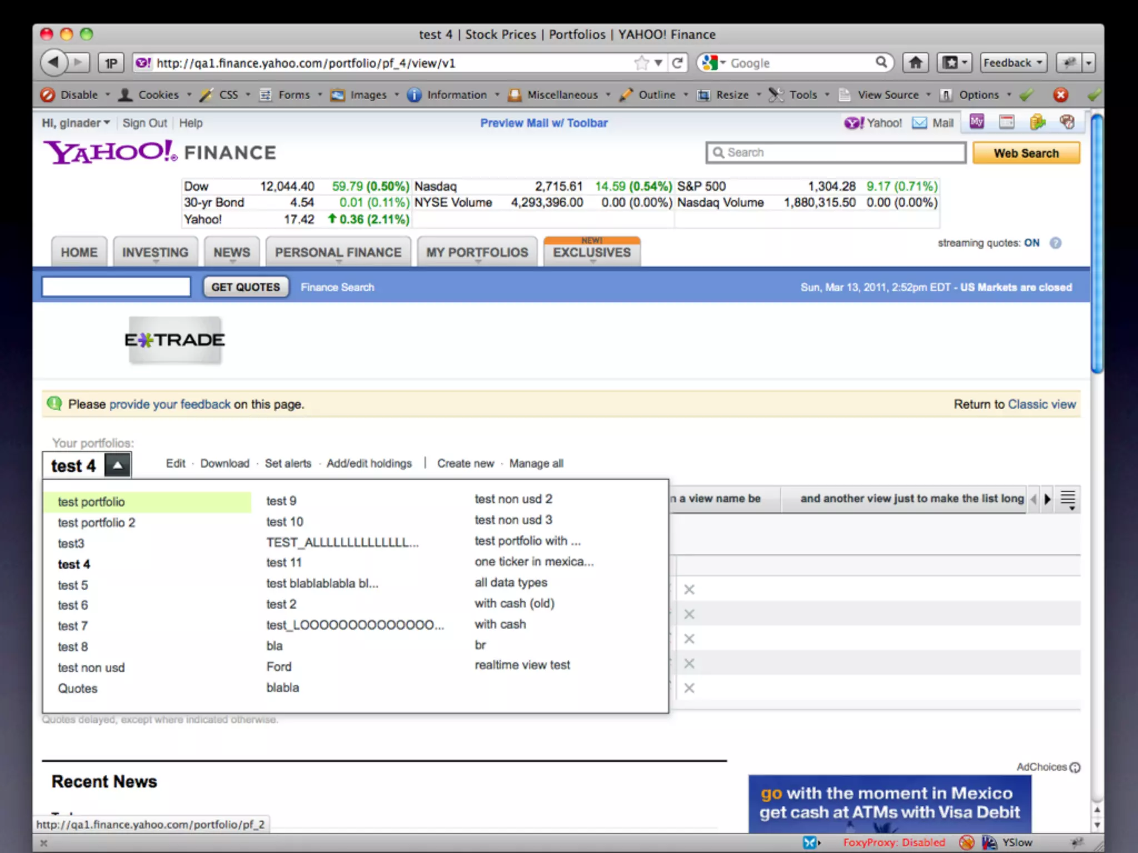Click the page reload icon
This screenshot has width=1138, height=853.
click(x=677, y=63)
